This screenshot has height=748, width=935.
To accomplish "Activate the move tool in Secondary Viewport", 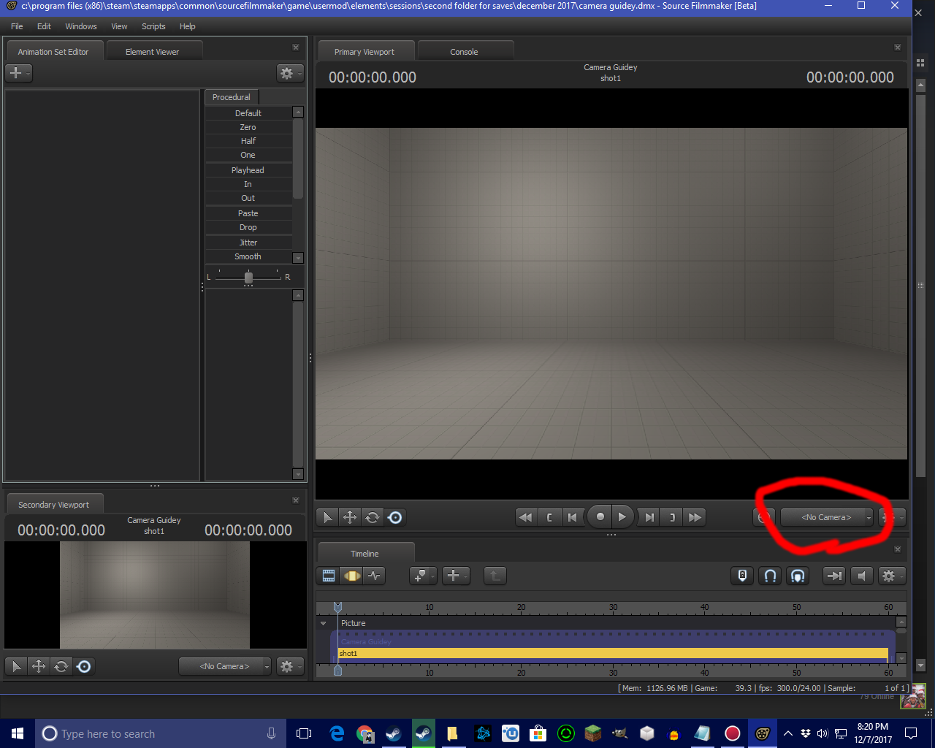I will click(39, 666).
